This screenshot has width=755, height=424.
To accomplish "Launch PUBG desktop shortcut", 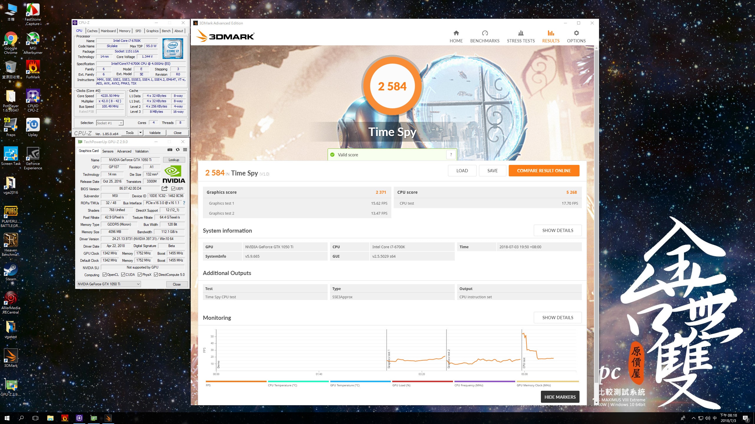I will [x=11, y=216].
